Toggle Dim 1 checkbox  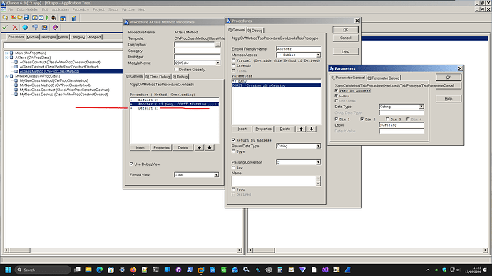[x=337, y=120]
